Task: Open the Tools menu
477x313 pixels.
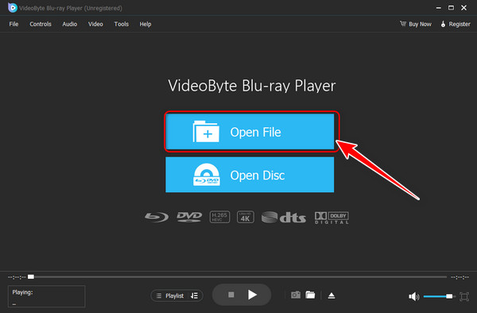Action: tap(122, 24)
